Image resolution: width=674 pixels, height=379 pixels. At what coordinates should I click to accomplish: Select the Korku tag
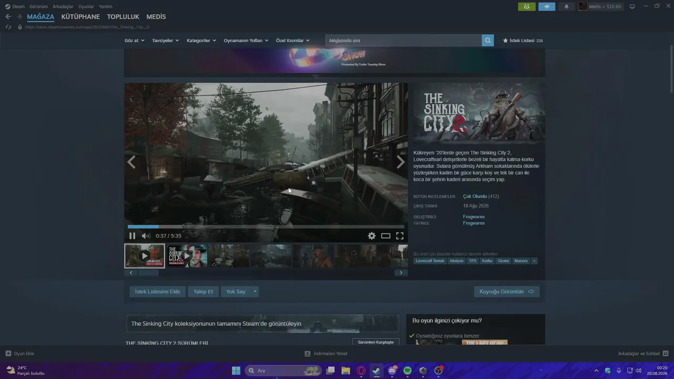pos(487,261)
